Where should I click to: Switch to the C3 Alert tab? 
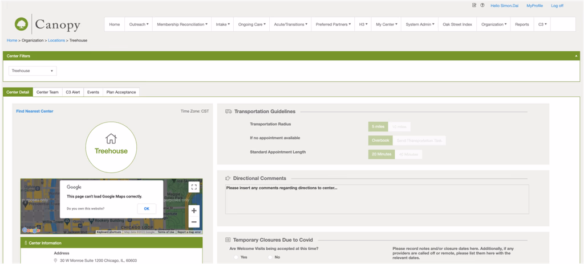point(73,92)
